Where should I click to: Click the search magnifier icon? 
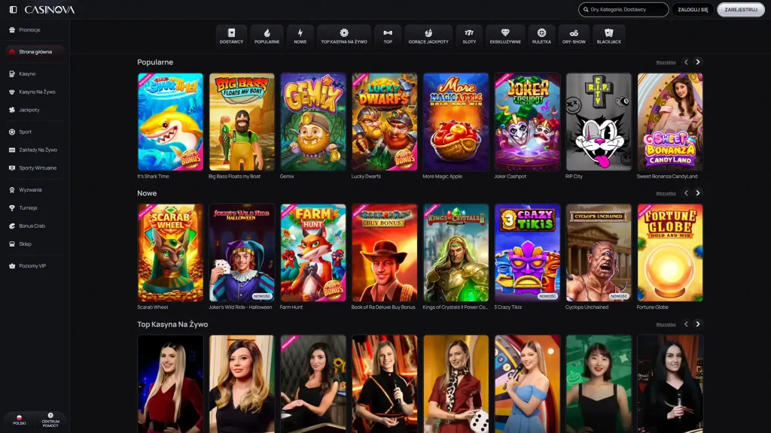[x=586, y=9]
